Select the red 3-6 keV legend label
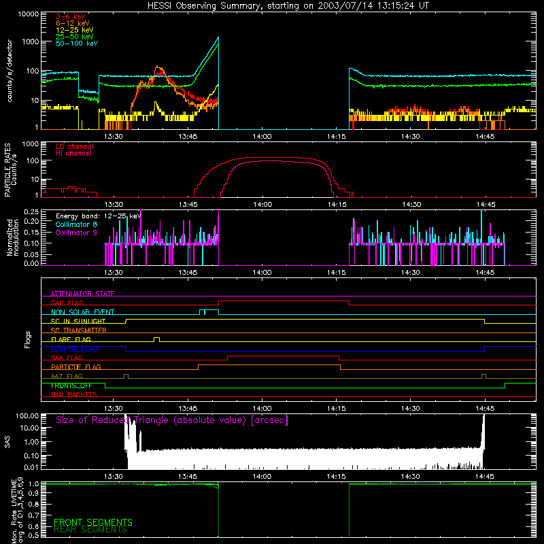The width and height of the screenshot is (544, 544). coord(71,16)
